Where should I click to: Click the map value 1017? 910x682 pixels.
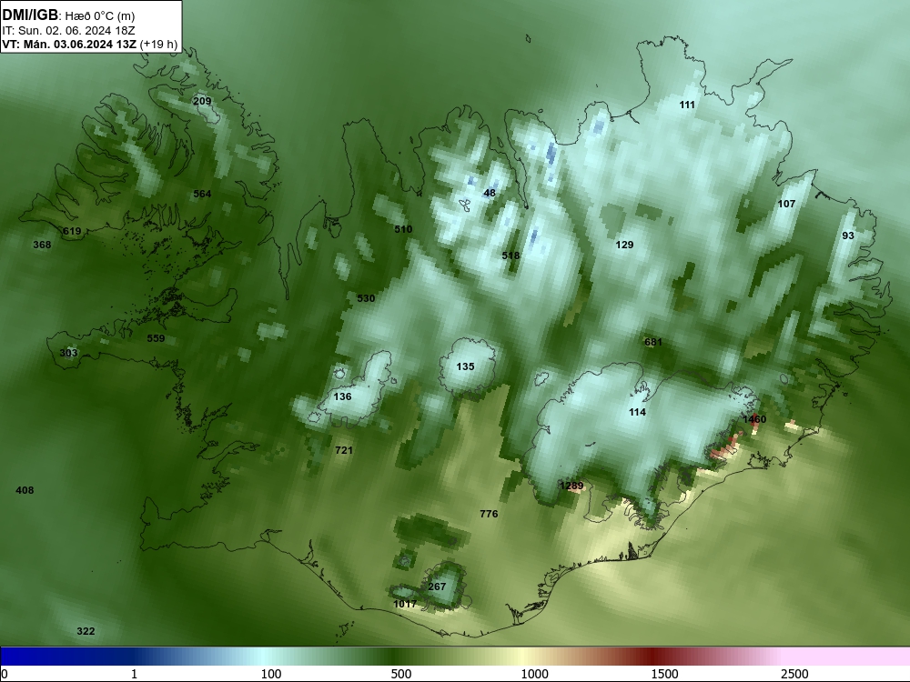[405, 604]
